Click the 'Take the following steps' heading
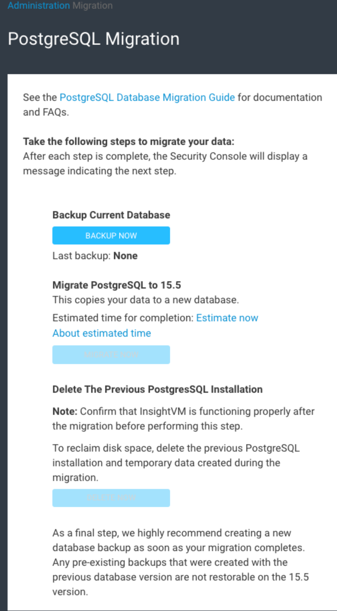Viewport: 337px width, 611px height. click(x=128, y=142)
